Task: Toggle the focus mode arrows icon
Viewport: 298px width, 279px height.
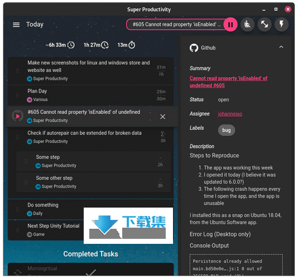Action: (x=265, y=25)
